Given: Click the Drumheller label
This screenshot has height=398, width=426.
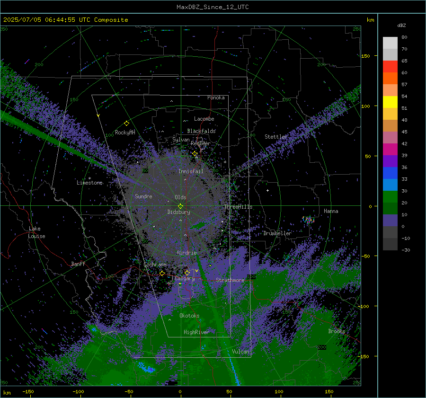Looking at the screenshot, I should (x=277, y=233).
